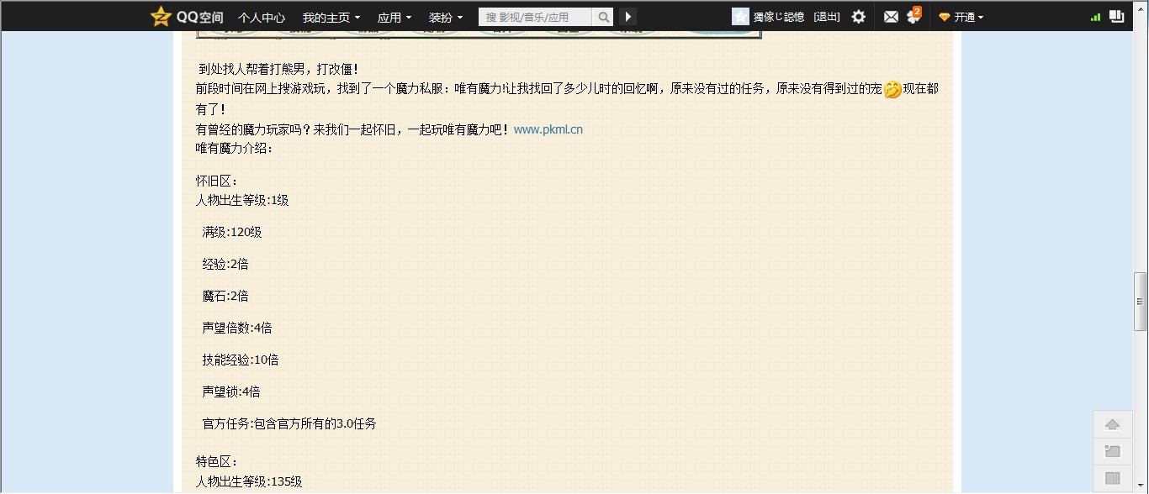Open the www.pkml.cn link
This screenshot has width=1149, height=494.
(548, 129)
